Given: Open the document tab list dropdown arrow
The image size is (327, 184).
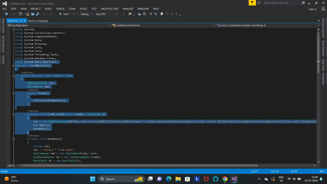Looking at the screenshot, I should [x=319, y=21].
